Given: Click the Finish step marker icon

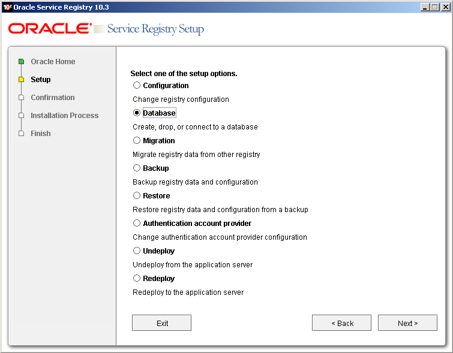Looking at the screenshot, I should point(21,134).
